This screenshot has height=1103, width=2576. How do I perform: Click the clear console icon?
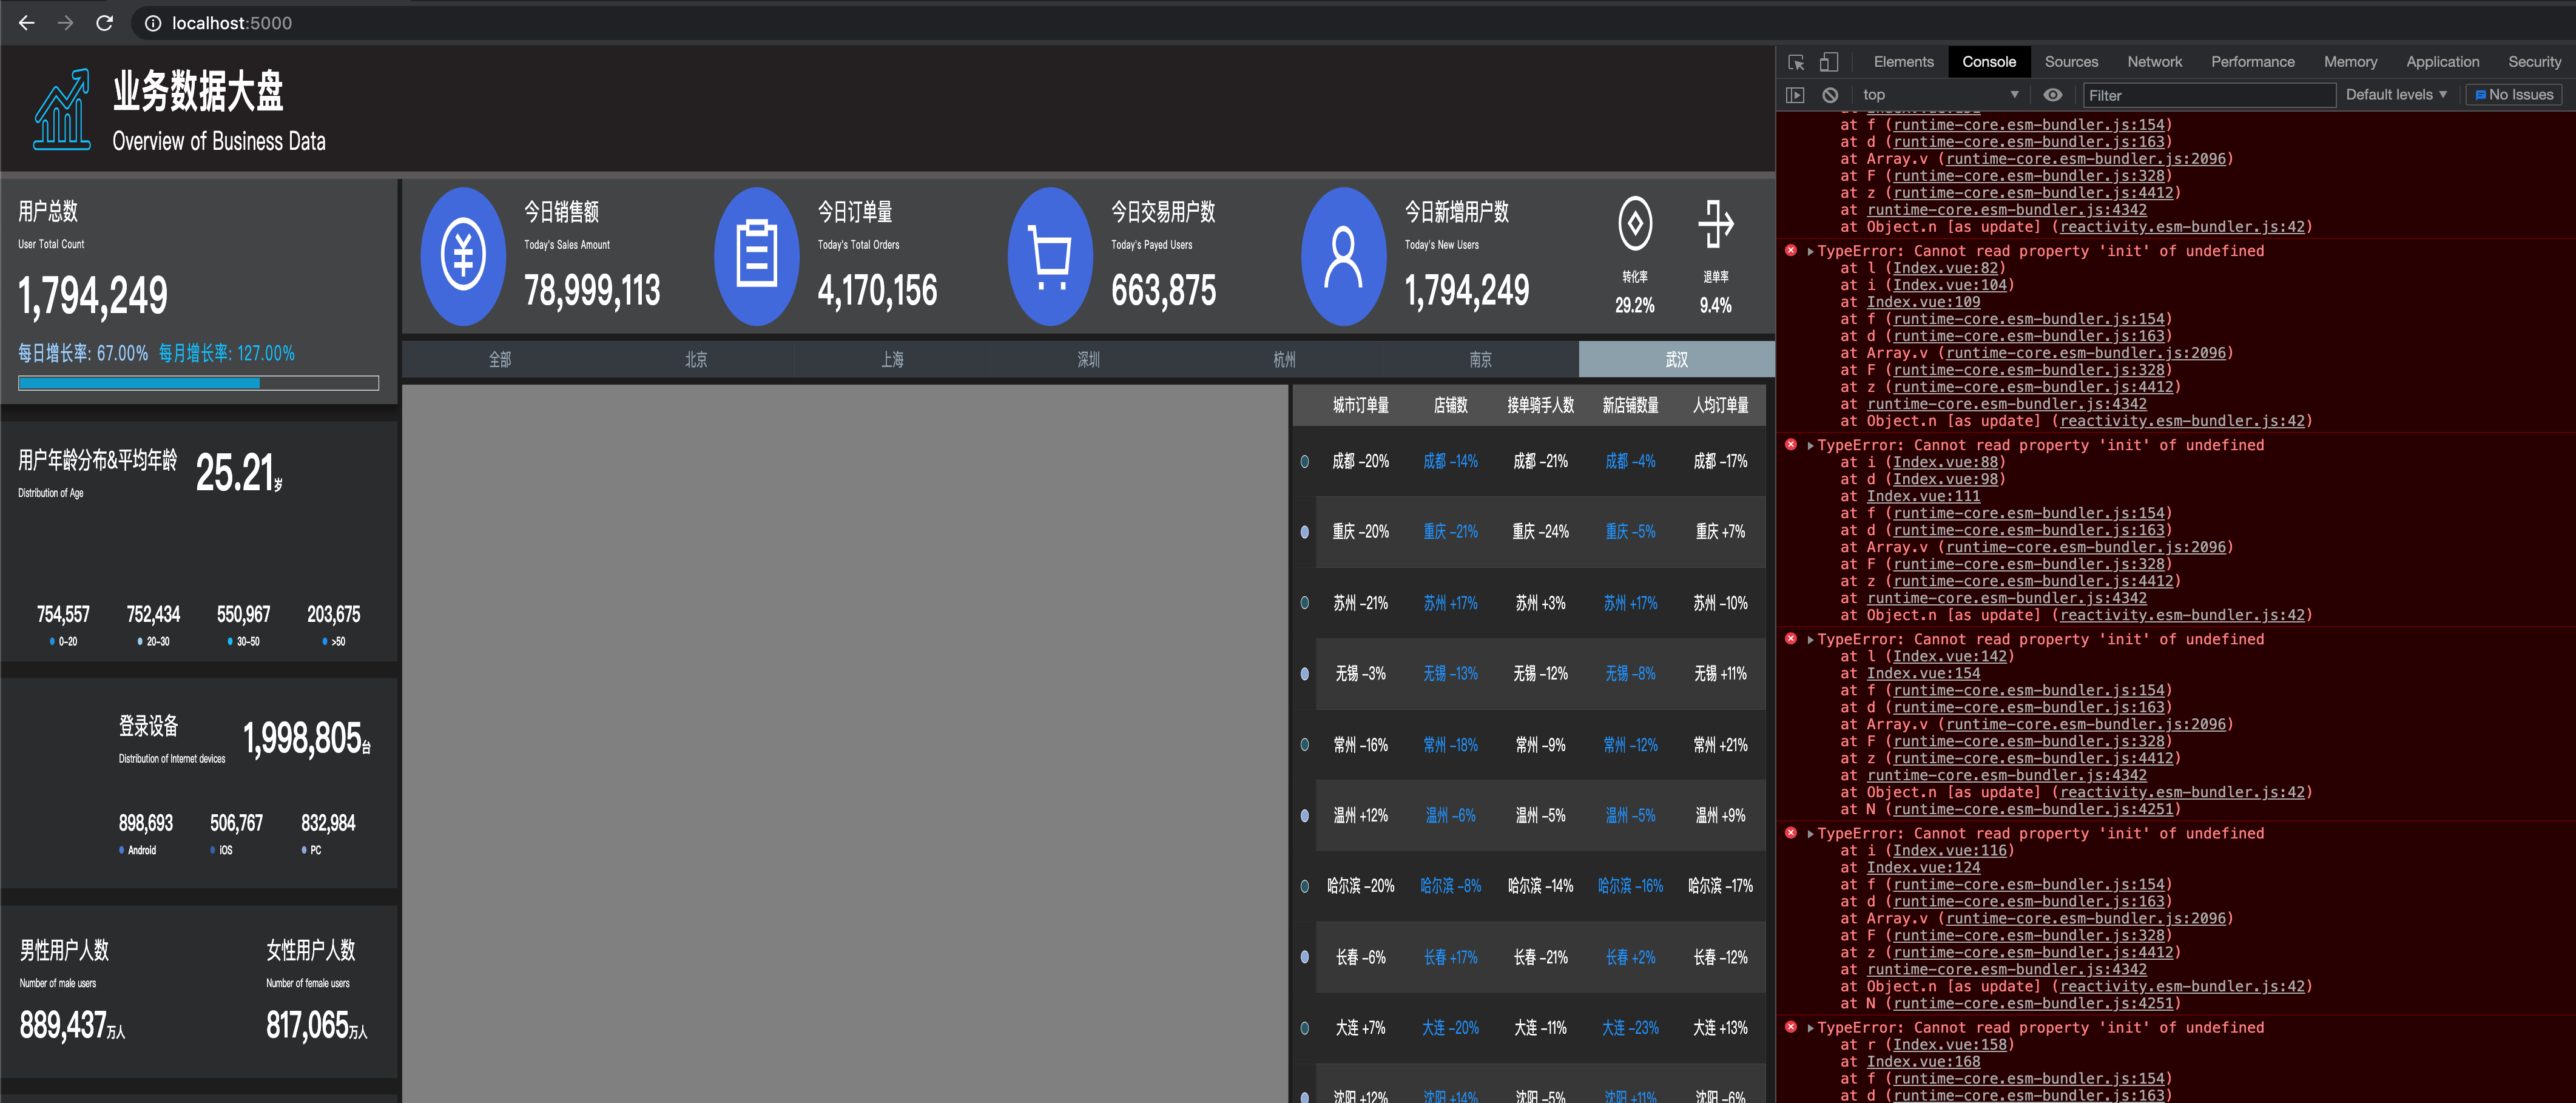pos(1829,95)
